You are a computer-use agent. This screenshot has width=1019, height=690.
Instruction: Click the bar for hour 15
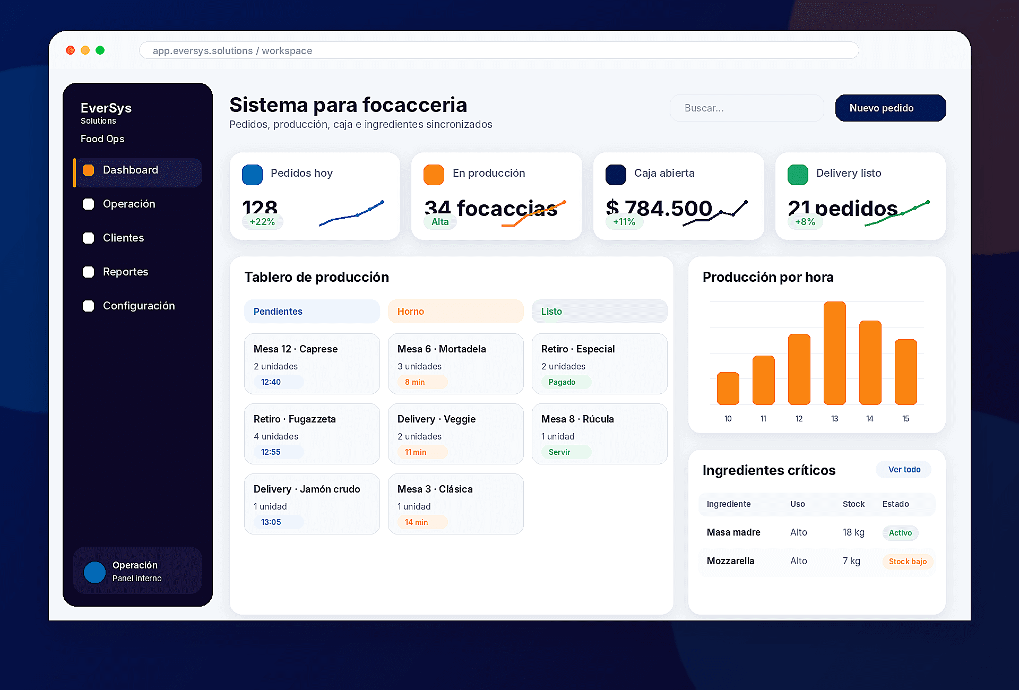pos(906,372)
